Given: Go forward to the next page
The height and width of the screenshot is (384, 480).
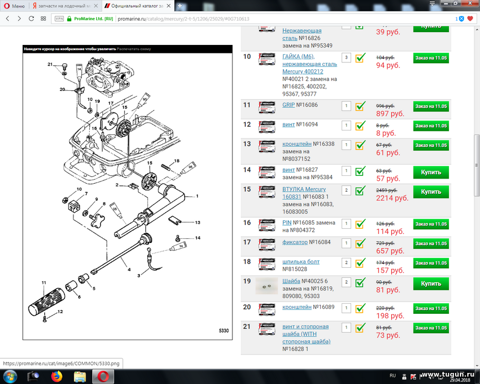Looking at the screenshot, I should [19, 18].
